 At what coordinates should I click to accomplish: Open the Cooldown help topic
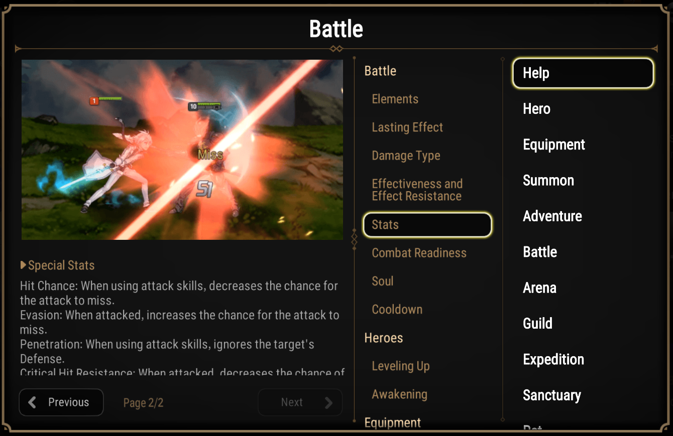(397, 309)
